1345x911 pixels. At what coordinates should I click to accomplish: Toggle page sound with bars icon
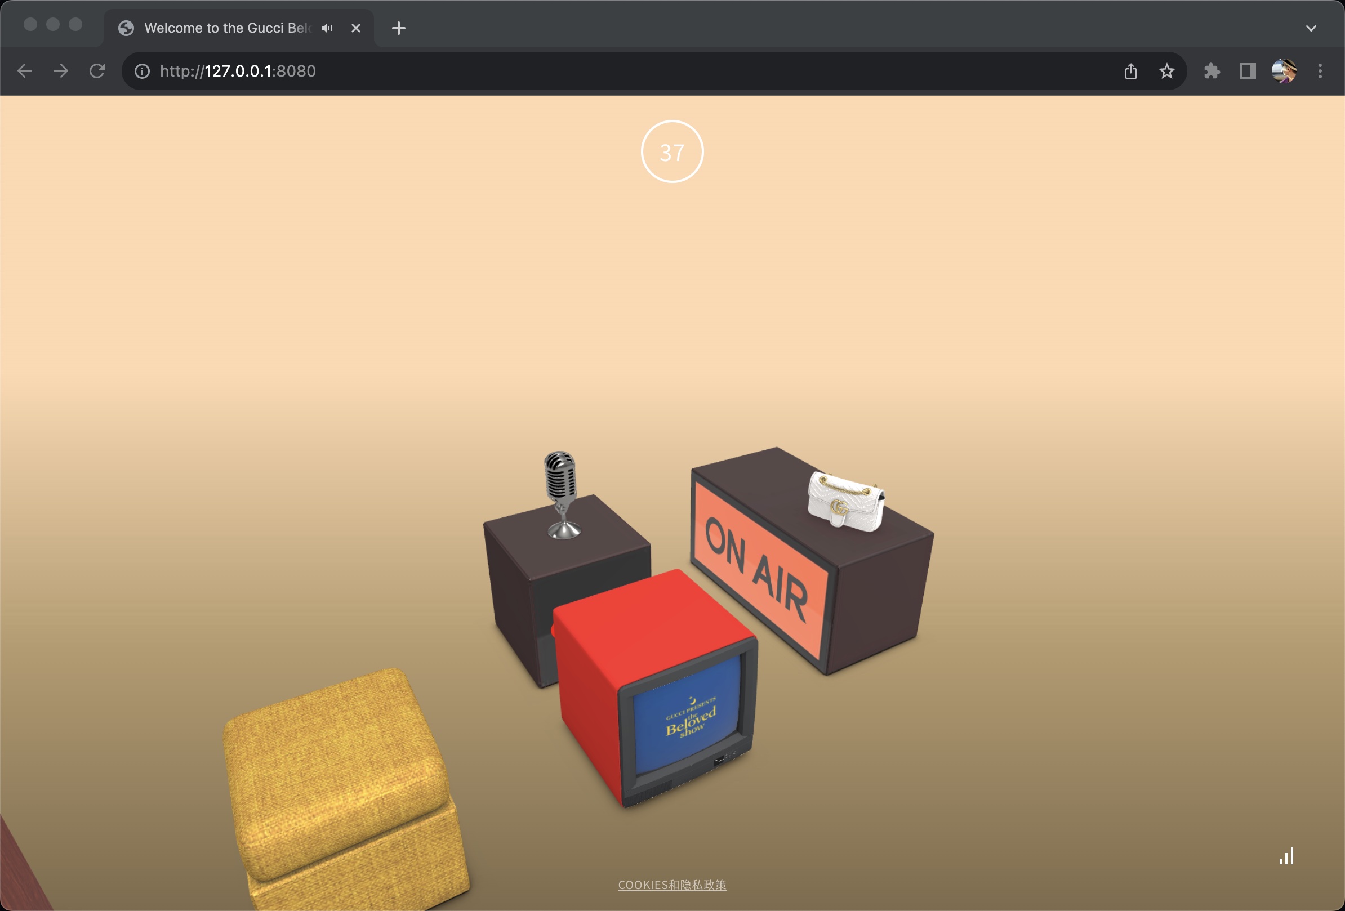click(x=1286, y=856)
